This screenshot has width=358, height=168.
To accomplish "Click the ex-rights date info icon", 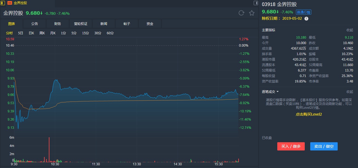I will pos(306,18).
